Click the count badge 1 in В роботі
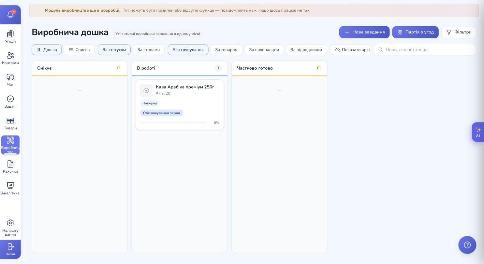 [x=218, y=68]
